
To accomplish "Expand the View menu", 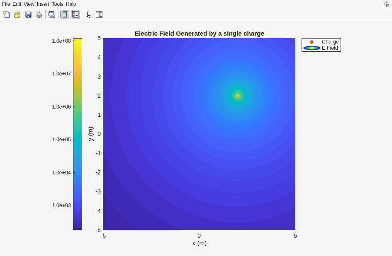I will click(29, 4).
